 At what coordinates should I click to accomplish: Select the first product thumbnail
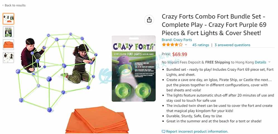(8, 19)
